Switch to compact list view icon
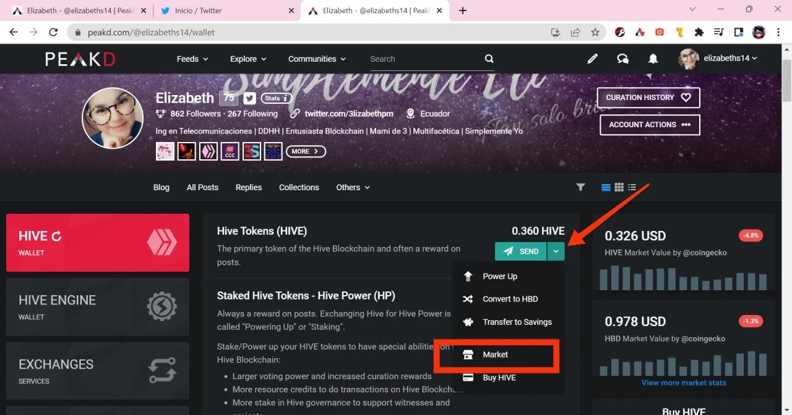Viewport: 792px width, 415px height. (632, 187)
